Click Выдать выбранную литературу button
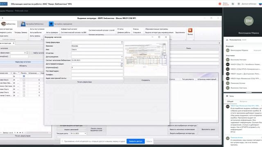The height and width of the screenshot is (147, 262). [182, 134]
